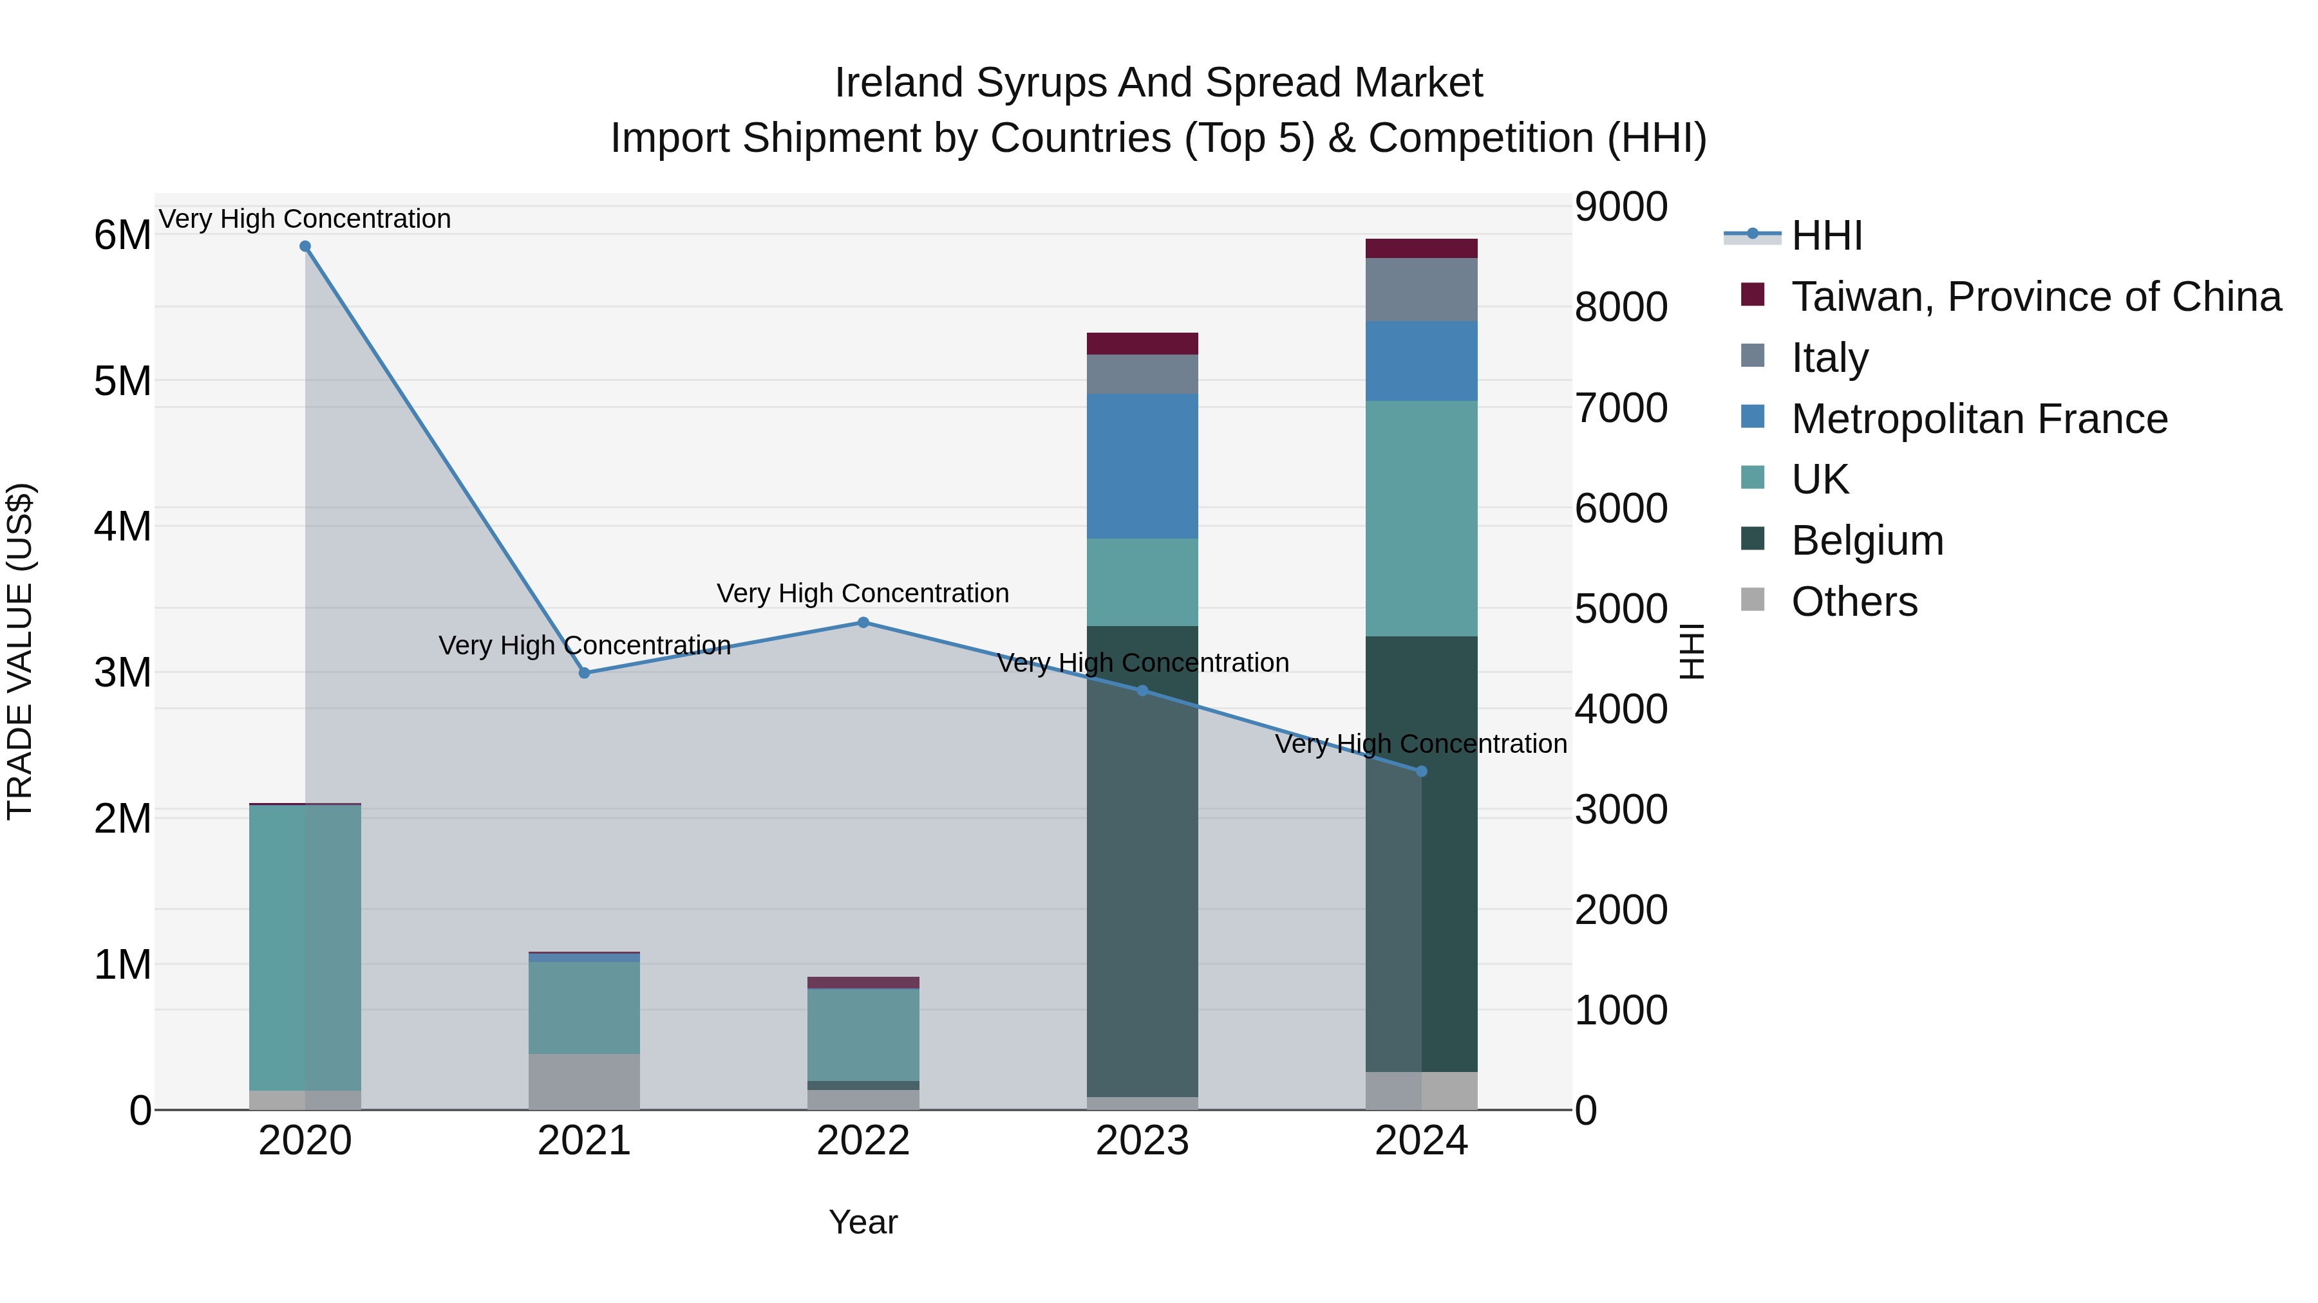The image size is (2318, 1303).
Task: Click the Belgium dark green legend swatch
Action: pyautogui.click(x=1753, y=539)
